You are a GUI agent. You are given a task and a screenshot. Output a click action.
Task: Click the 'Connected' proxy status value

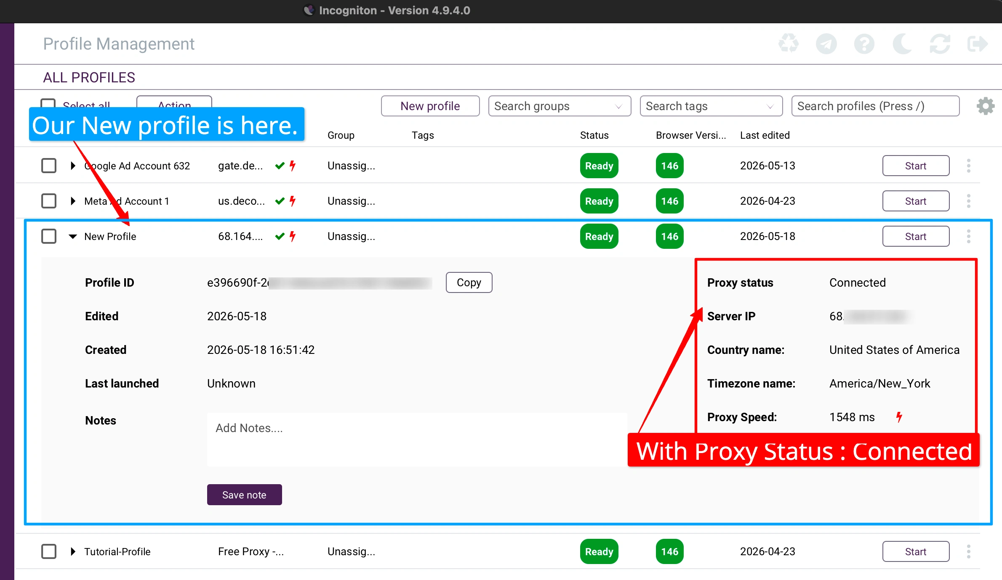[x=857, y=282]
